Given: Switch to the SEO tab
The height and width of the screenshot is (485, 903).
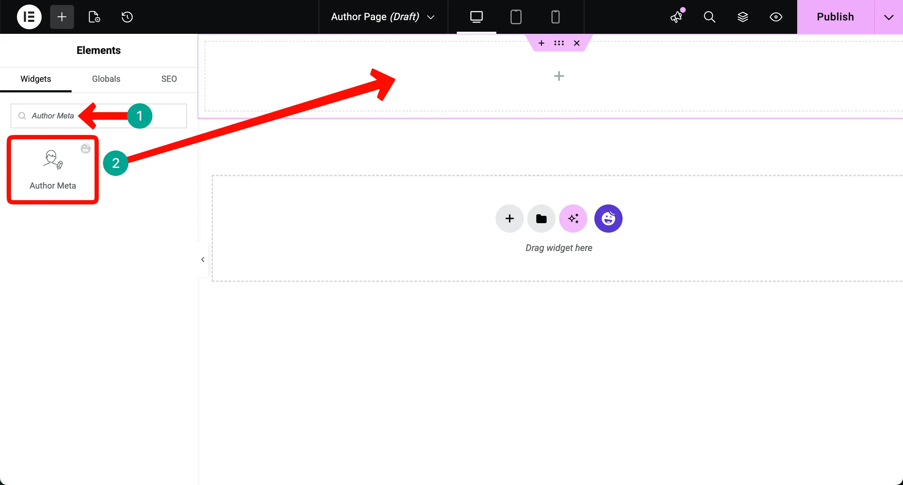Looking at the screenshot, I should click(169, 79).
